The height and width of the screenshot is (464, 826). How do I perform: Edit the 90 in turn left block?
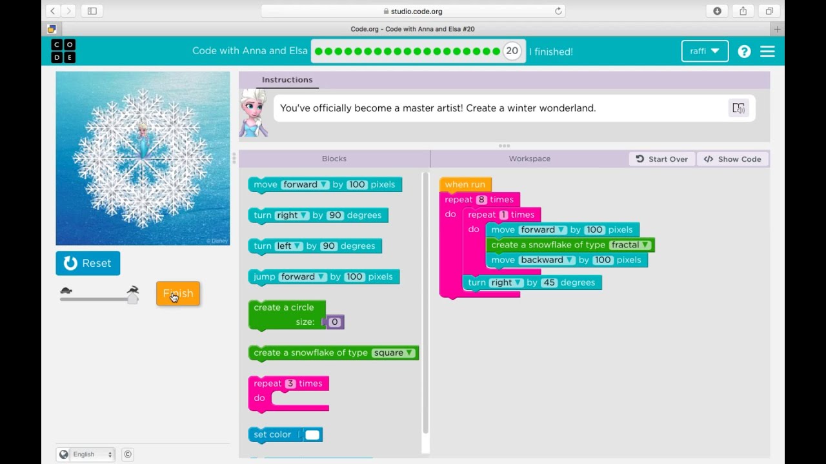328,246
